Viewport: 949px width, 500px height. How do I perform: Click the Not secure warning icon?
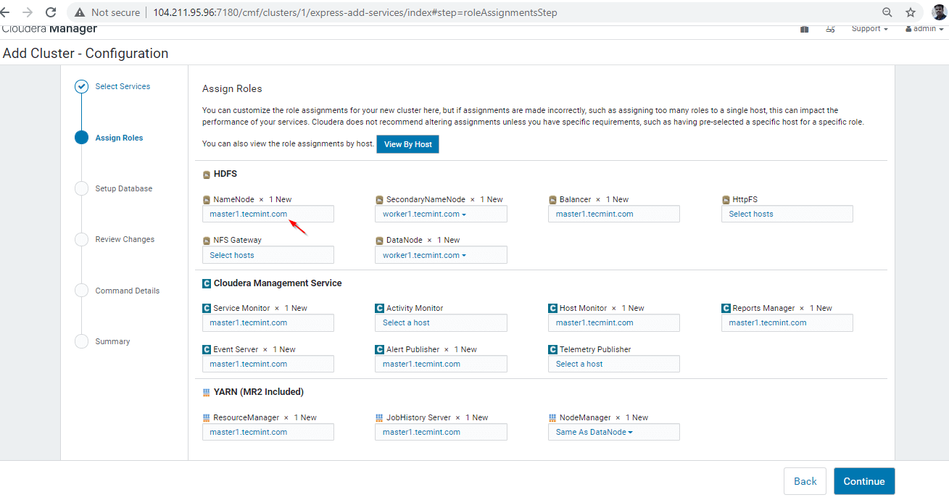click(80, 12)
